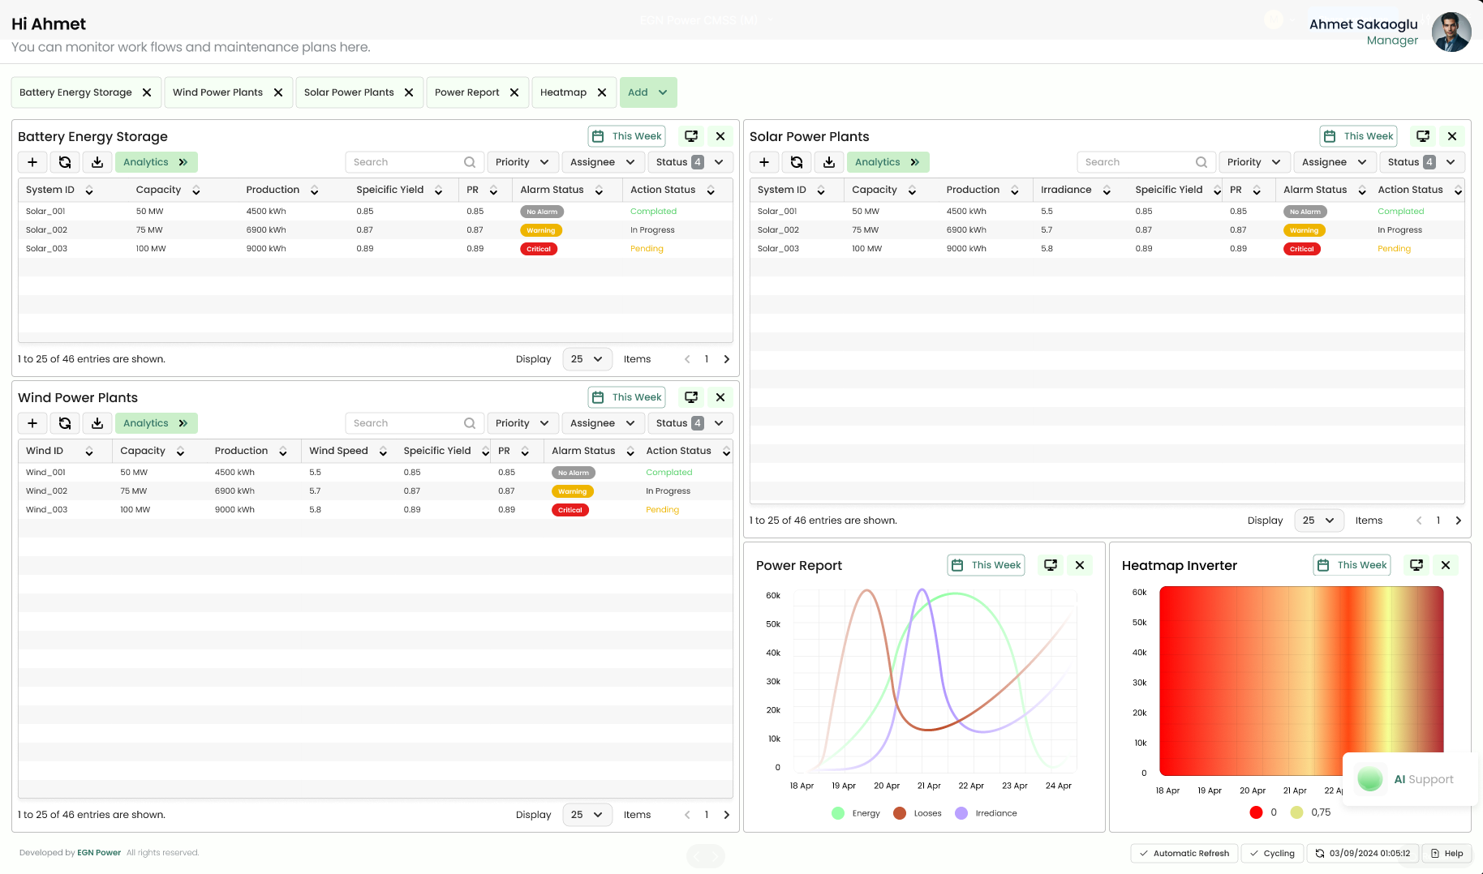The height and width of the screenshot is (874, 1483).
Task: Toggle Automatic Refresh option
Action: click(x=1184, y=853)
